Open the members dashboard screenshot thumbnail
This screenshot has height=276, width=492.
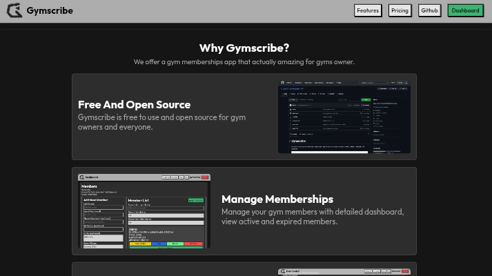[x=144, y=210]
